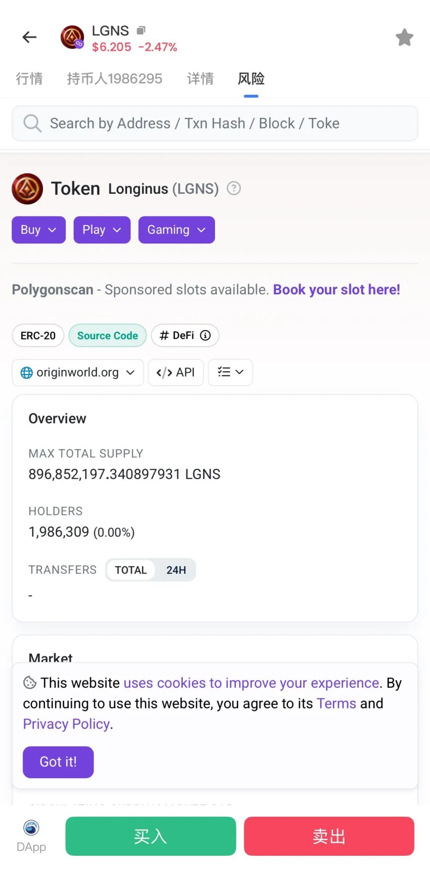
Task: Click the back arrow at top left
Action: coord(29,37)
